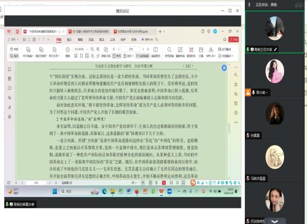Expand the file menu dropdown
Screen dimensions: 307x224
tap(13, 40)
